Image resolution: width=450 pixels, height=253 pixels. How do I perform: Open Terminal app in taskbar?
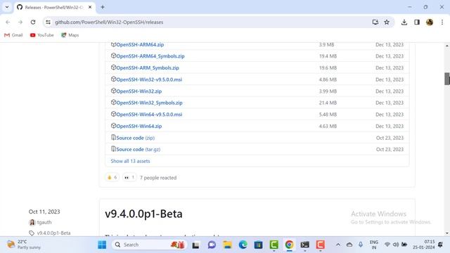coord(304,245)
